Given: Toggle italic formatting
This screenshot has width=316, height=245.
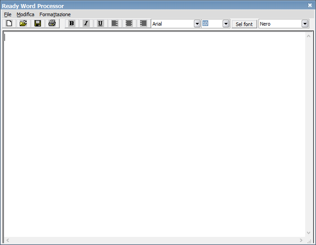Looking at the screenshot, I should pos(86,24).
